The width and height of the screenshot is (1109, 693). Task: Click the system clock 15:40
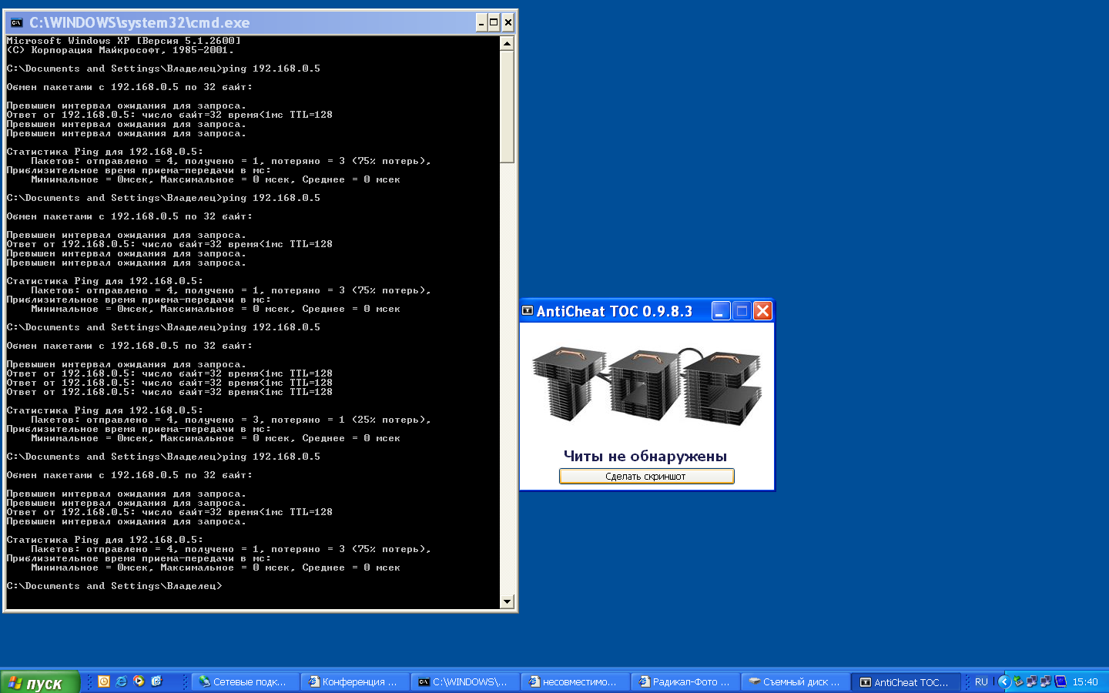pyautogui.click(x=1085, y=682)
